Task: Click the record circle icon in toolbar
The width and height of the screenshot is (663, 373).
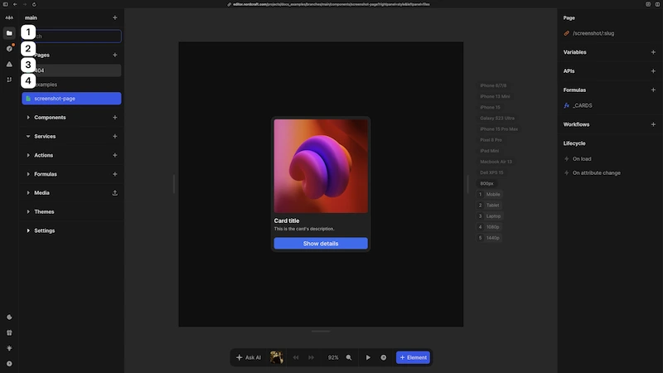Action: coord(384,357)
